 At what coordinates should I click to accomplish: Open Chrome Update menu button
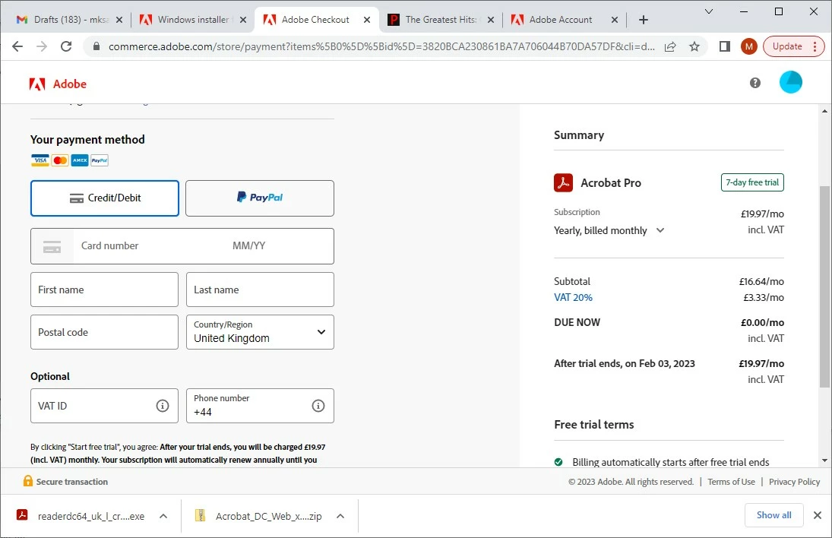click(793, 46)
